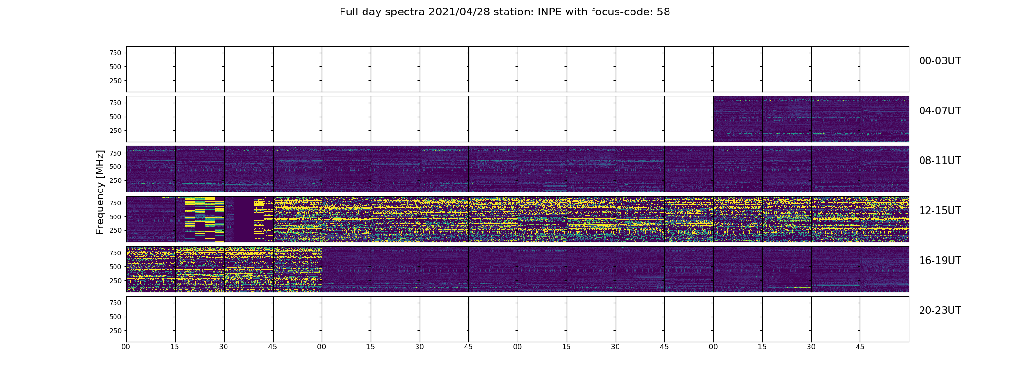Select the 250 tick label of the 04-07UT row
Viewport: 1010px width, 384px height.
tap(115, 131)
